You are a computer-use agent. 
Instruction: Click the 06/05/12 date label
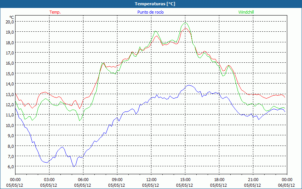(x=287, y=185)
